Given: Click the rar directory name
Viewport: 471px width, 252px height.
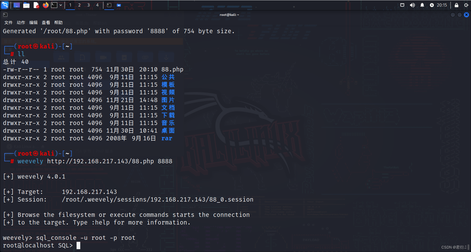Looking at the screenshot, I should coord(167,138).
